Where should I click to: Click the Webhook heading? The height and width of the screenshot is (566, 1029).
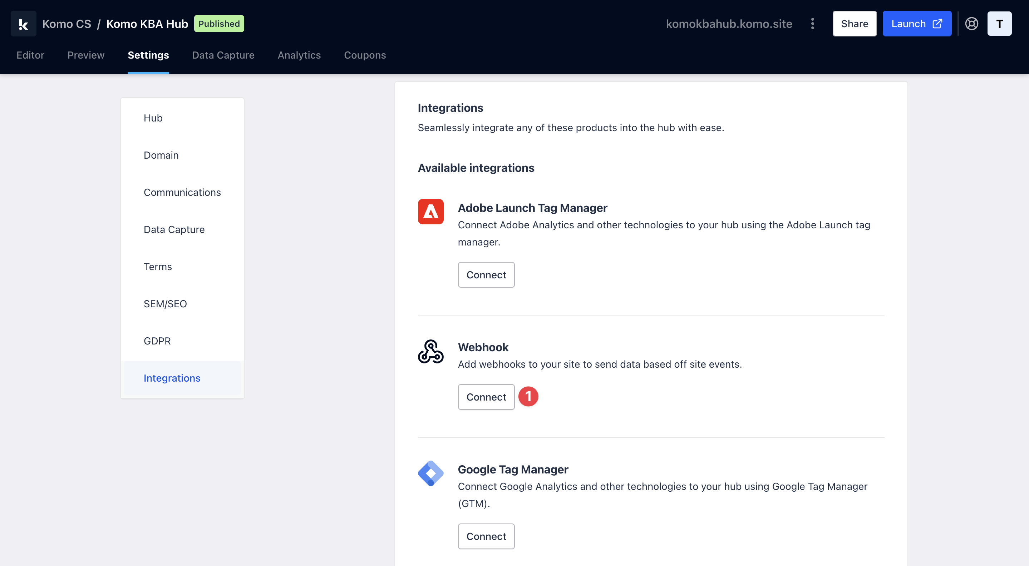click(x=483, y=347)
